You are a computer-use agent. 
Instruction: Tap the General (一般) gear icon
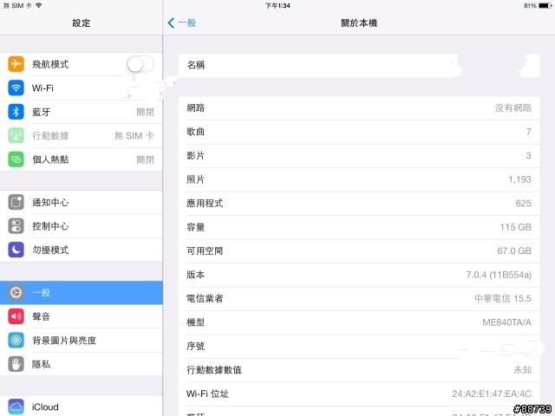coord(16,293)
